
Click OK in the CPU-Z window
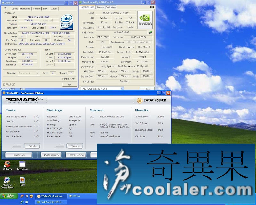pos(70,85)
